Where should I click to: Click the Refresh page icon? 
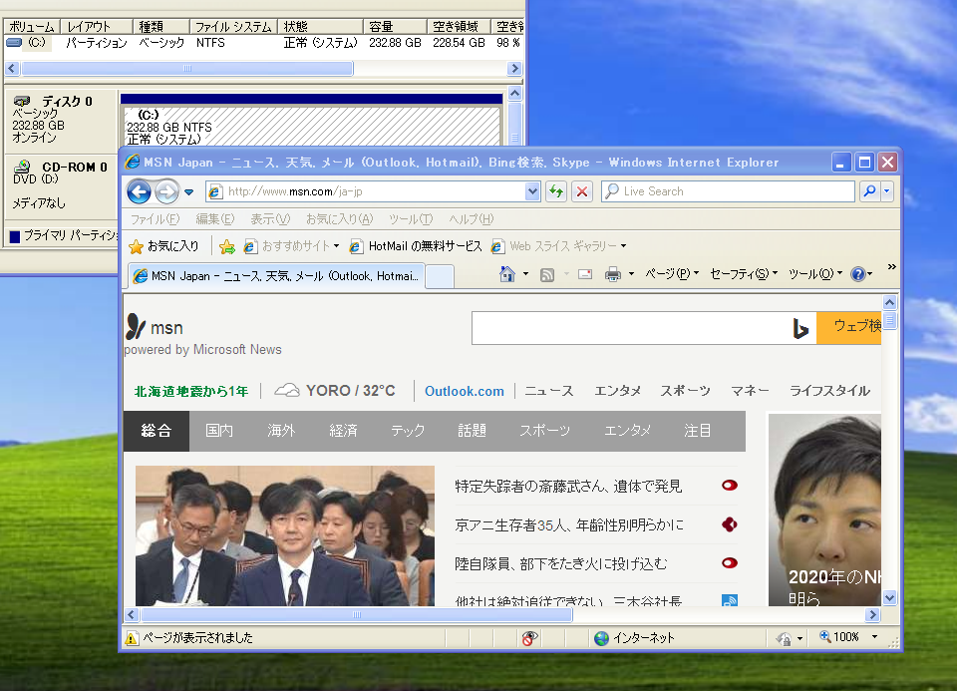click(555, 190)
